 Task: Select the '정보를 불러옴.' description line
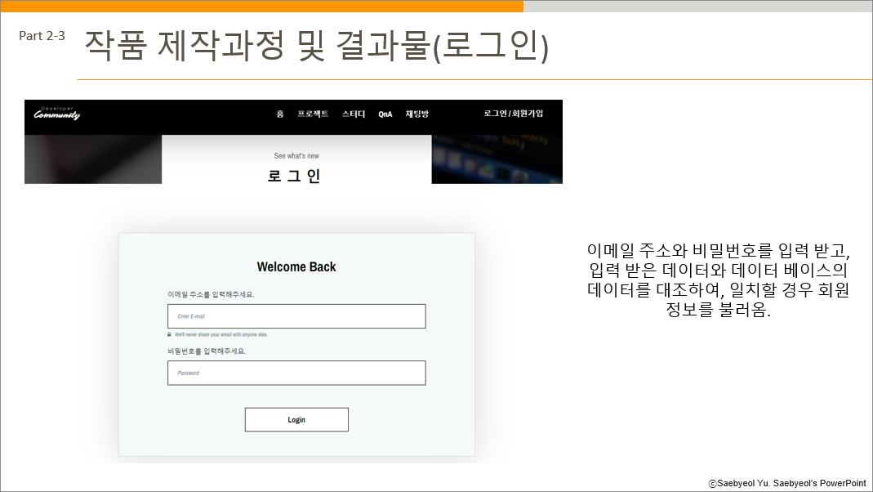pos(718,309)
